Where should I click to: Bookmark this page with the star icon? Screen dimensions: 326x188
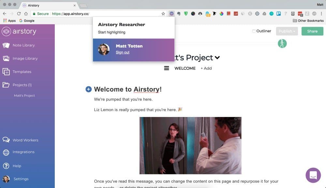pyautogui.click(x=163, y=14)
